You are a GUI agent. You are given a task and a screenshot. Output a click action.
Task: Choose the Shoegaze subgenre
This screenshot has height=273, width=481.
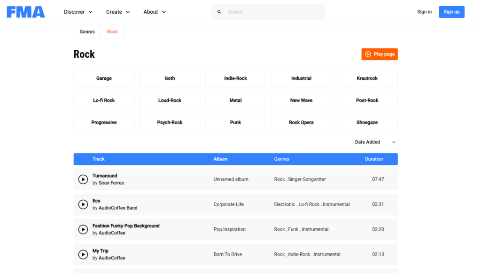click(367, 123)
